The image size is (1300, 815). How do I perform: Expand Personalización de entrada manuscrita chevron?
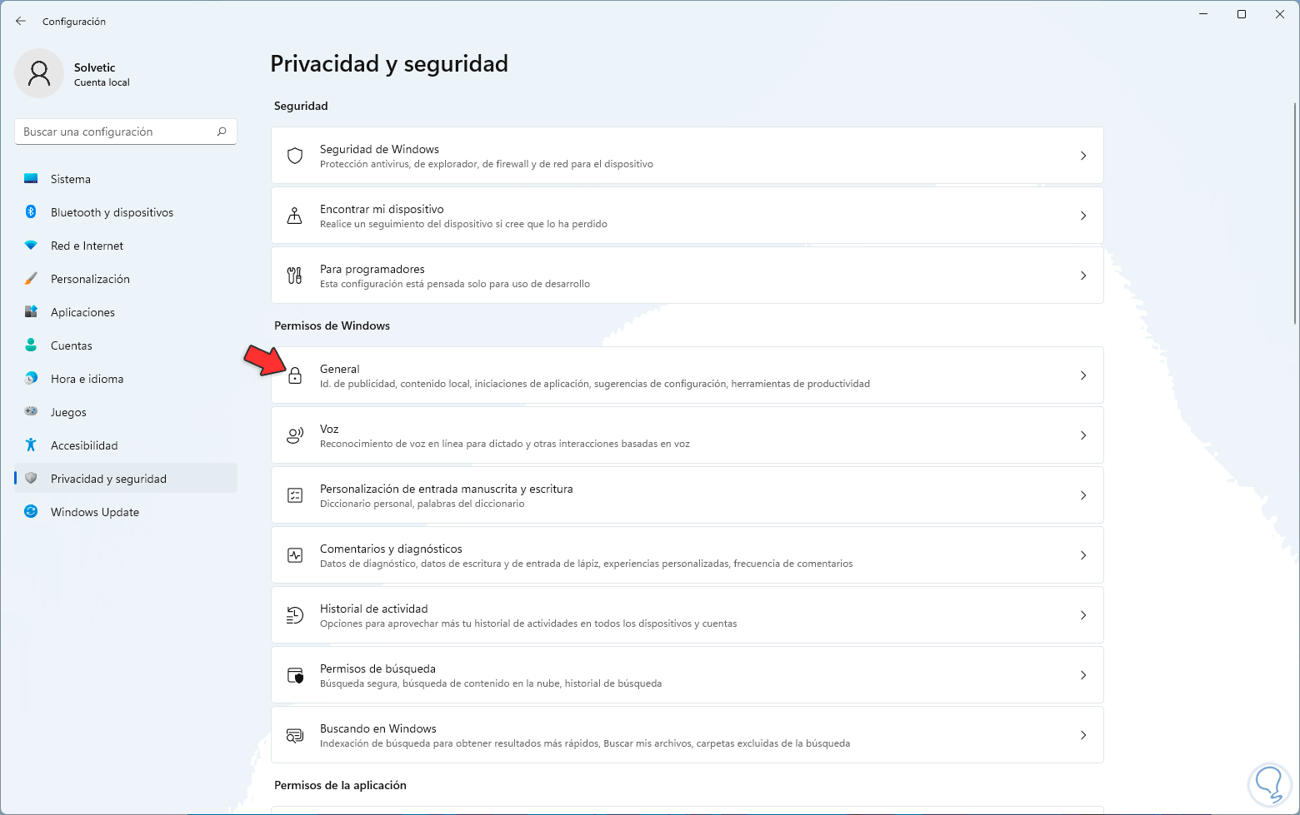[1083, 495]
